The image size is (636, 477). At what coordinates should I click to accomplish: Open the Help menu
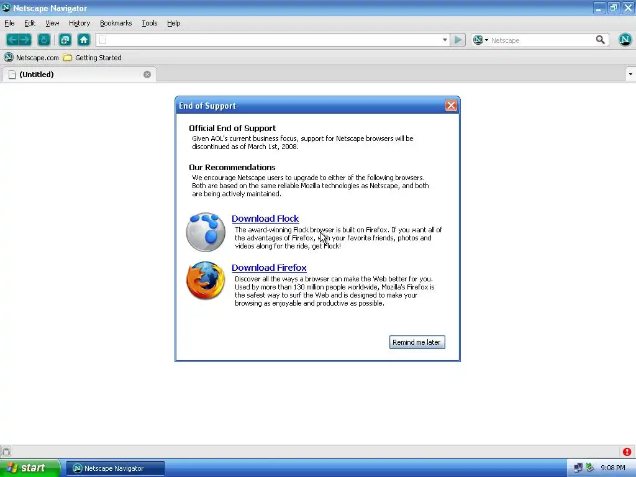click(x=174, y=23)
